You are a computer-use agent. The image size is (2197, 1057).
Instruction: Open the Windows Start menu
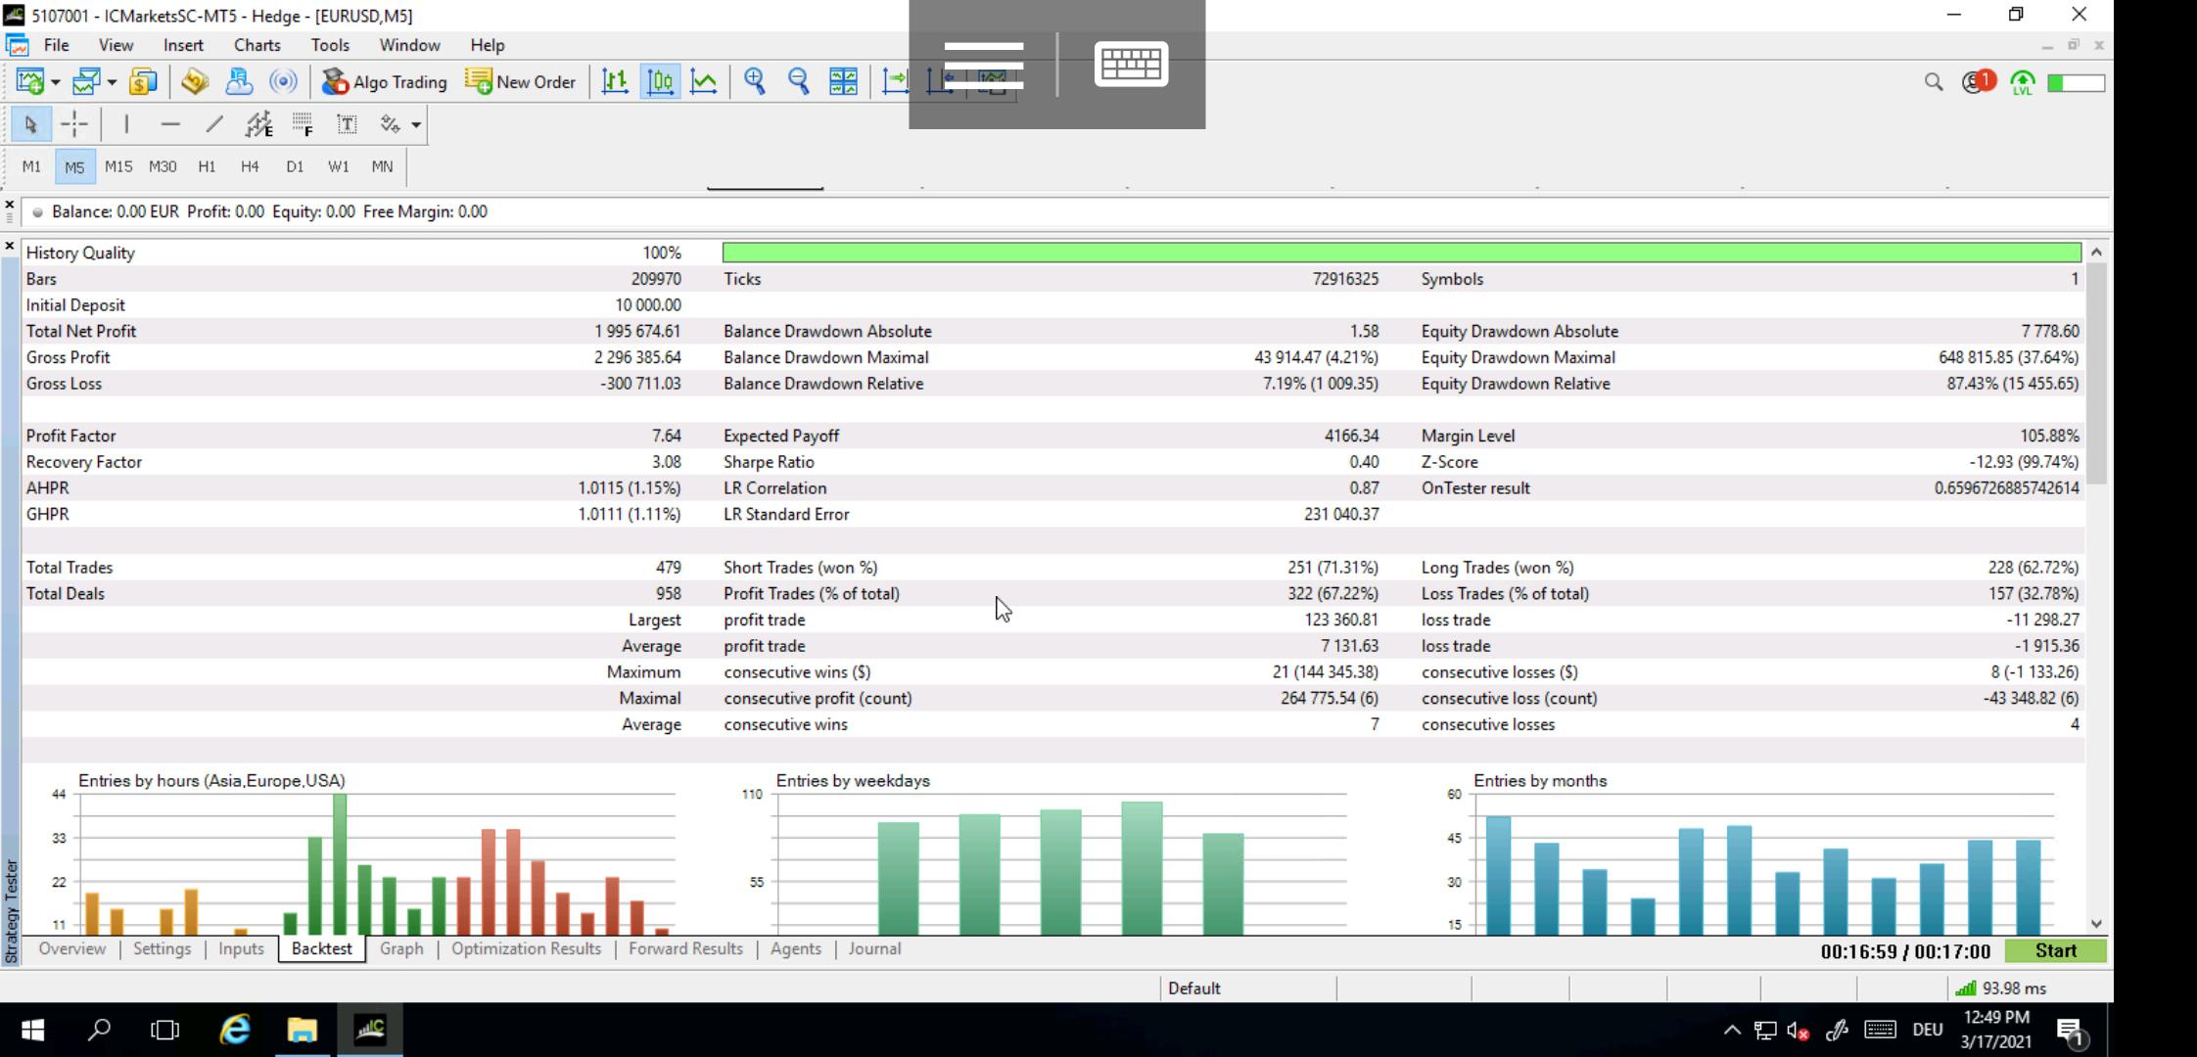tap(32, 1030)
